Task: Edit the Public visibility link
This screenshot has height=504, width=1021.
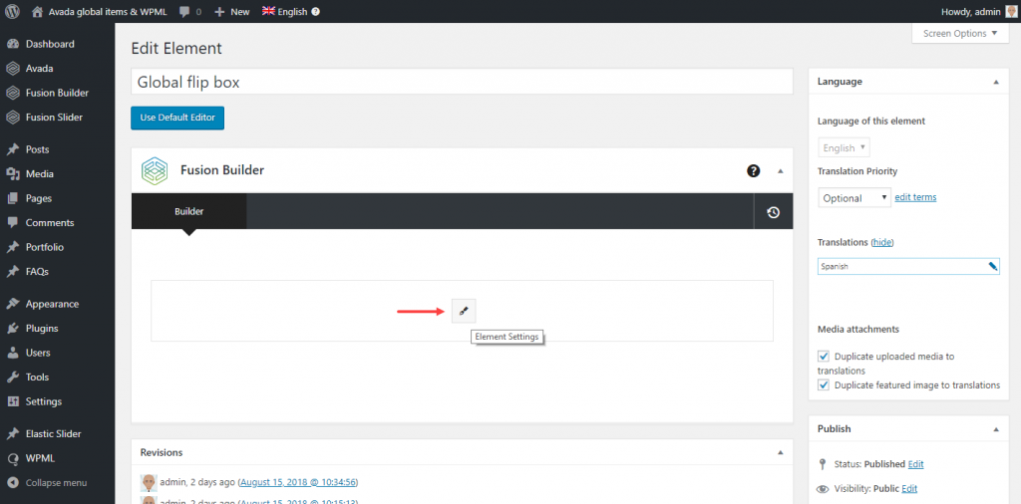Action: click(x=909, y=488)
